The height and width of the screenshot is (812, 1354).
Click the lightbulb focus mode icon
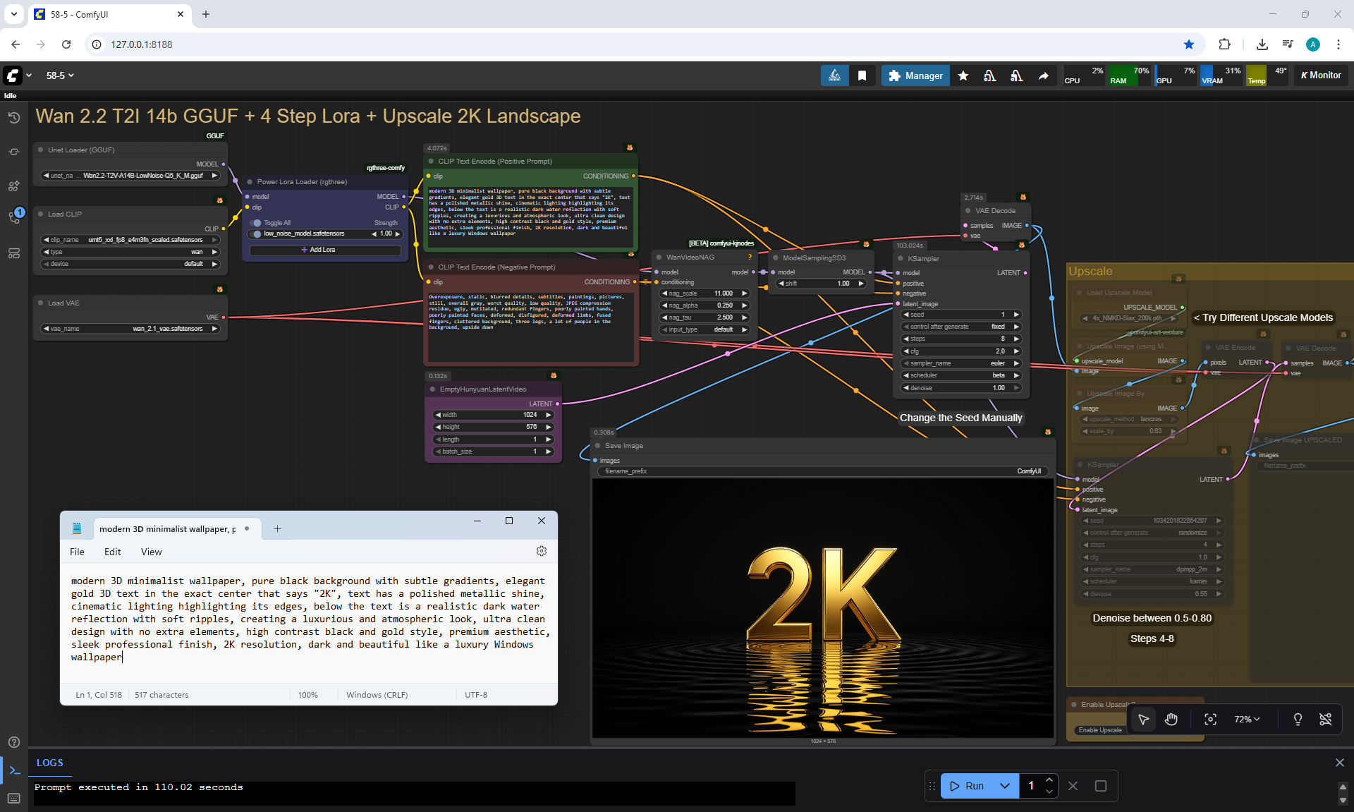tap(1297, 720)
